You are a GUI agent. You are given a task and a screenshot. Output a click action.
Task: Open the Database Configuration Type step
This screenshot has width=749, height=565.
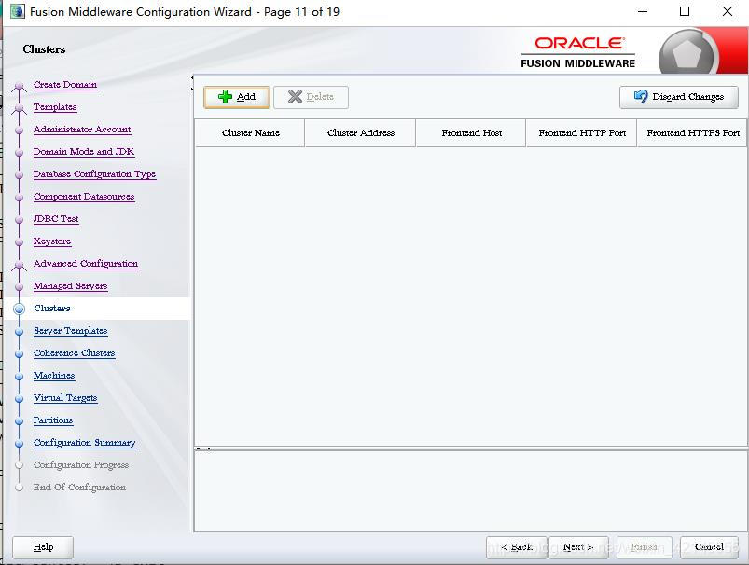click(94, 174)
